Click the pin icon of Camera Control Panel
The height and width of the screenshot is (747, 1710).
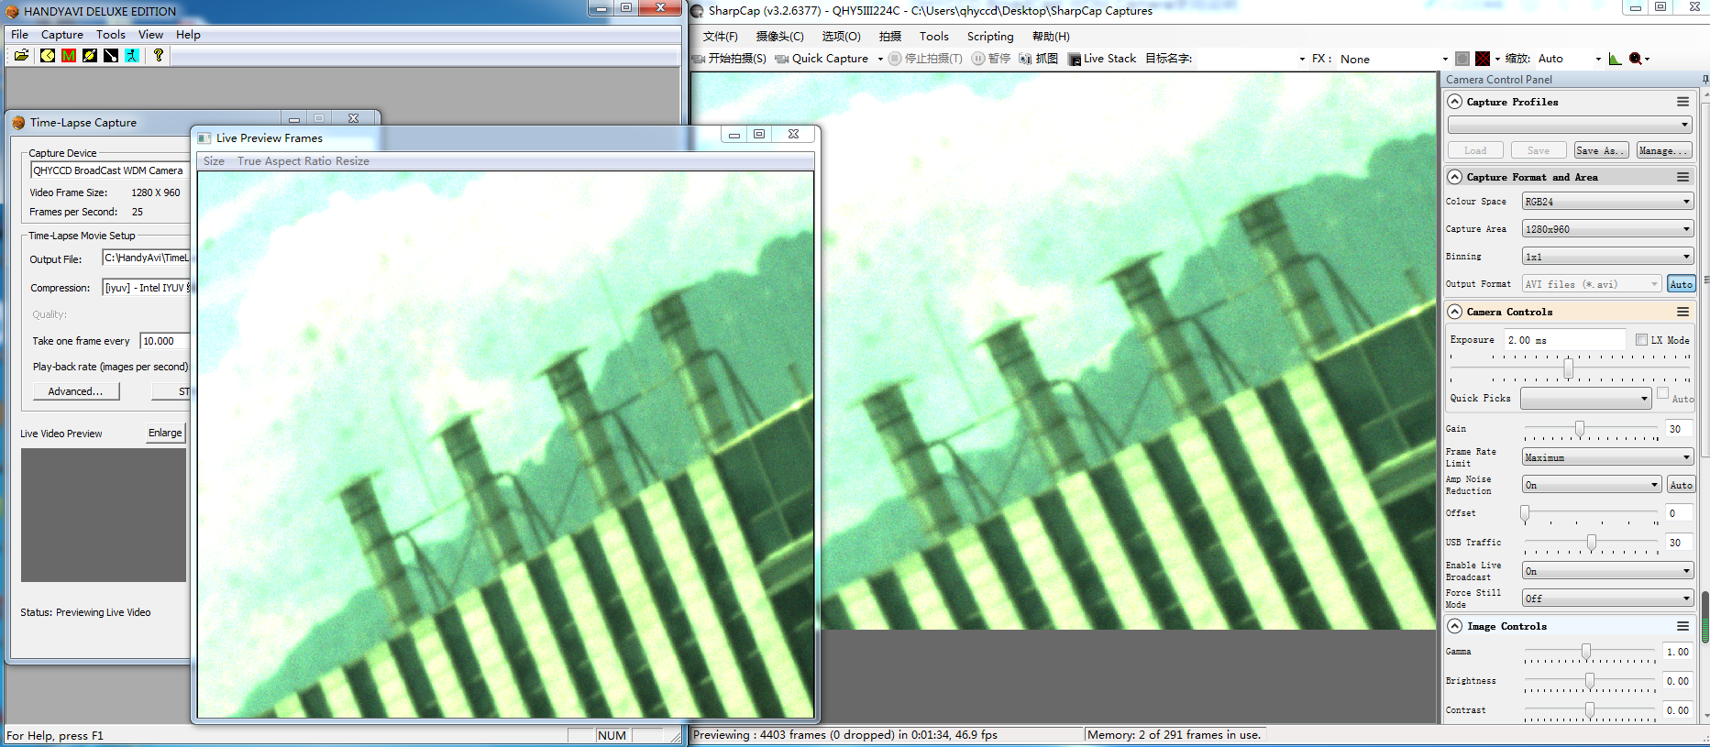1704,80
